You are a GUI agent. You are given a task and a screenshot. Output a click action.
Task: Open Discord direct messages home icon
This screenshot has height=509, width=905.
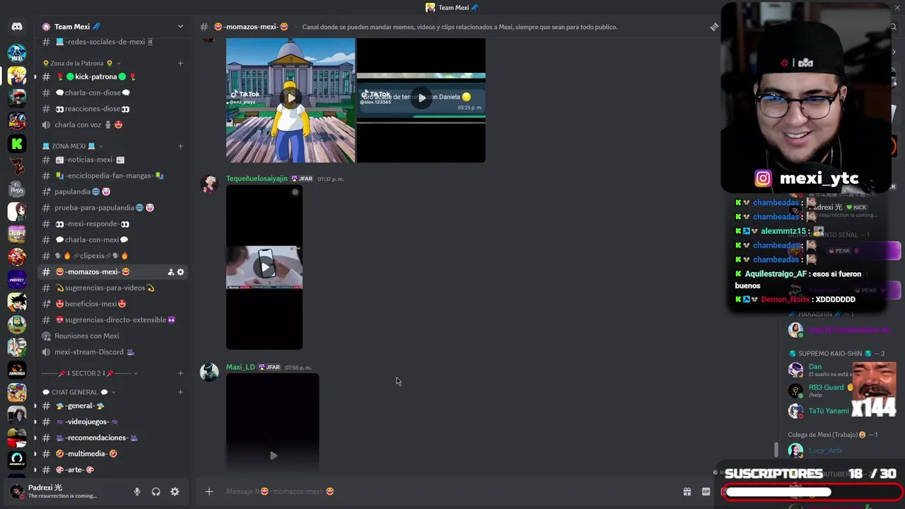point(17,27)
